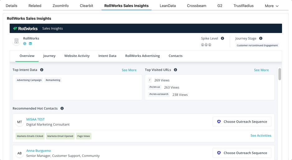
Task: Choose Outreach Sequence for MISAA TEST
Action: (242, 122)
